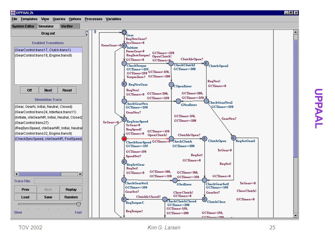The width and height of the screenshot is (335, 232).
Task: Select trace row GearControl.trans27
Action: [48, 123]
